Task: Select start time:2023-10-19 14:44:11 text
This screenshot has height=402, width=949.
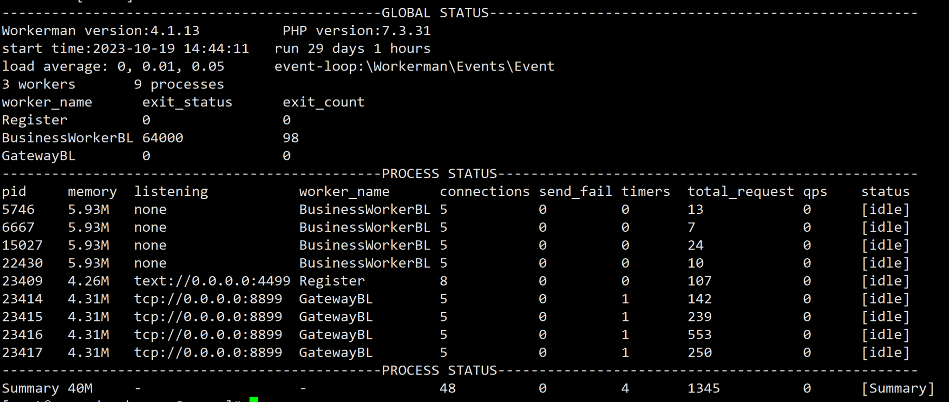Action: click(x=125, y=48)
